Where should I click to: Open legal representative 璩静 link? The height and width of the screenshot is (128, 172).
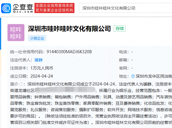39,60
